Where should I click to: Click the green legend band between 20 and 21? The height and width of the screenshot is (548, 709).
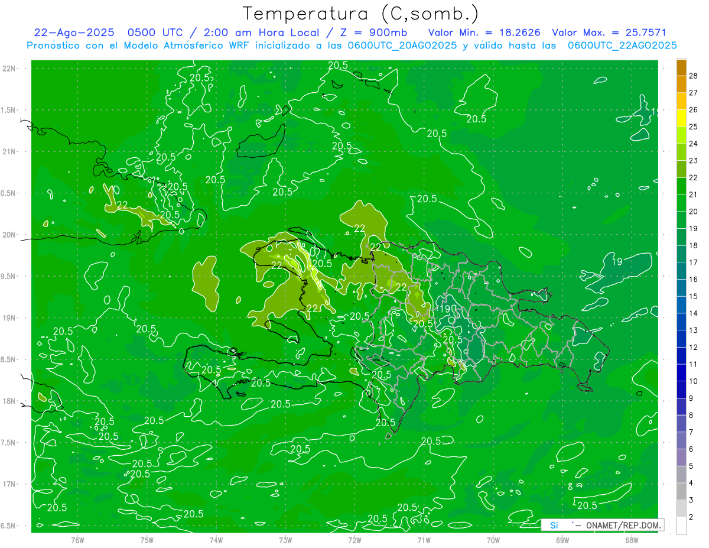[x=681, y=203]
